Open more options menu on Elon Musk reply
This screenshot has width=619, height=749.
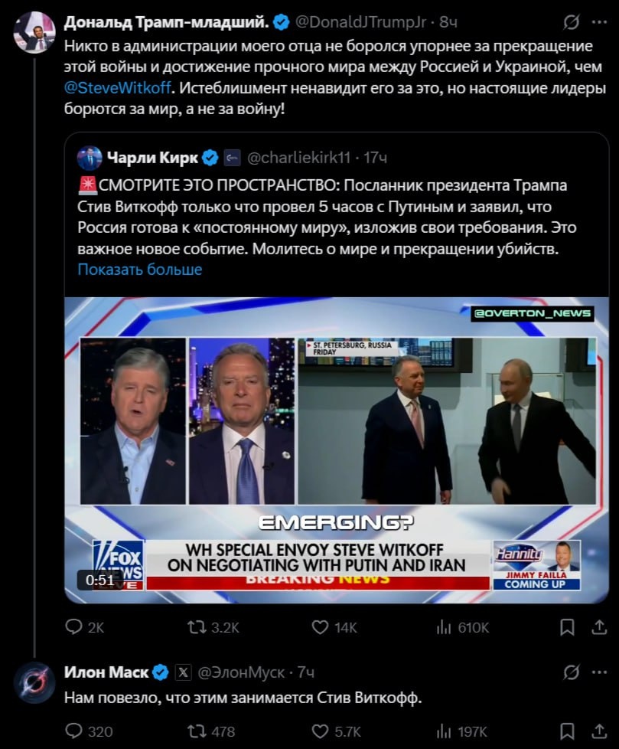pos(599,672)
